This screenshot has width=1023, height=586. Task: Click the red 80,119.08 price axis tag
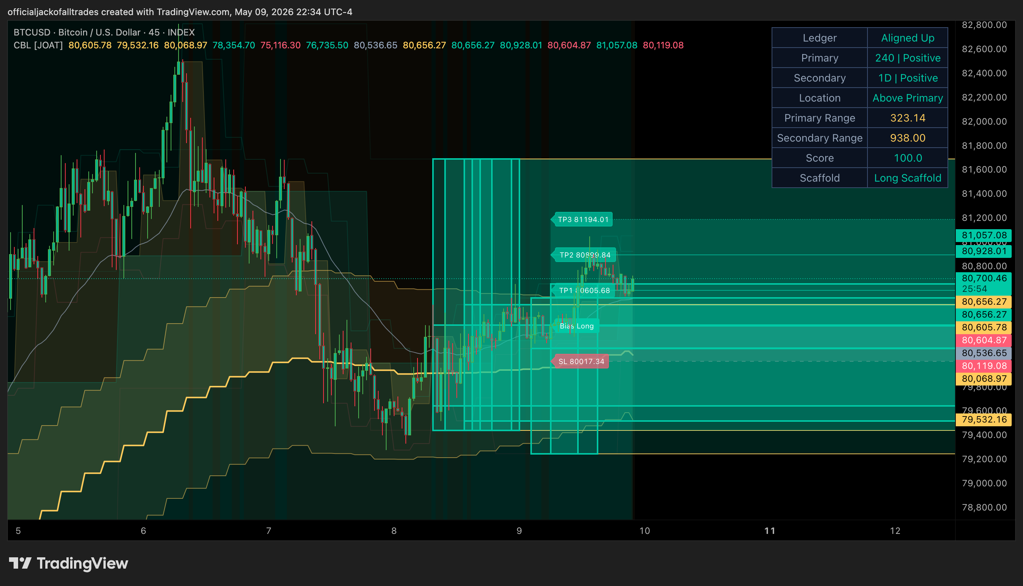coord(984,366)
